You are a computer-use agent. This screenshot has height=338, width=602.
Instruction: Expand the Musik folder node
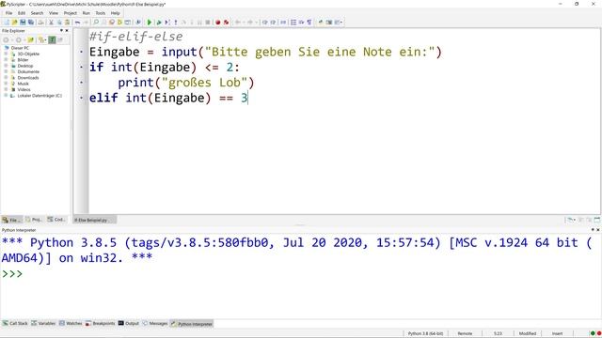point(6,84)
